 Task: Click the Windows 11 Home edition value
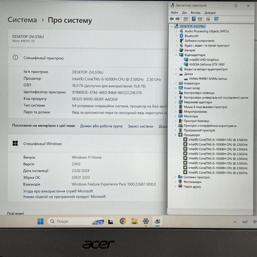(x=87, y=157)
